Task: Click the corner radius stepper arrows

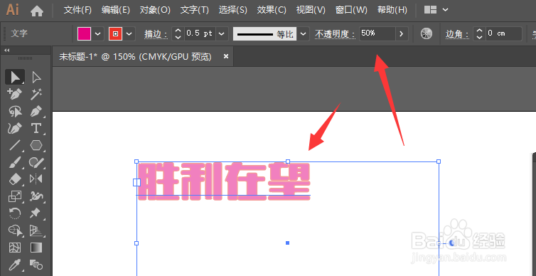Action: pos(479,33)
